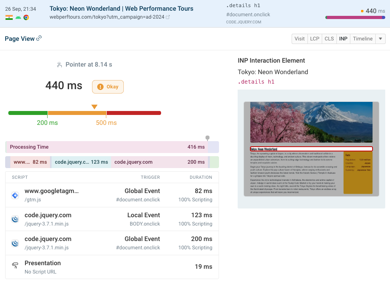Expand the dropdown arrow next to Timeline

tap(380, 39)
